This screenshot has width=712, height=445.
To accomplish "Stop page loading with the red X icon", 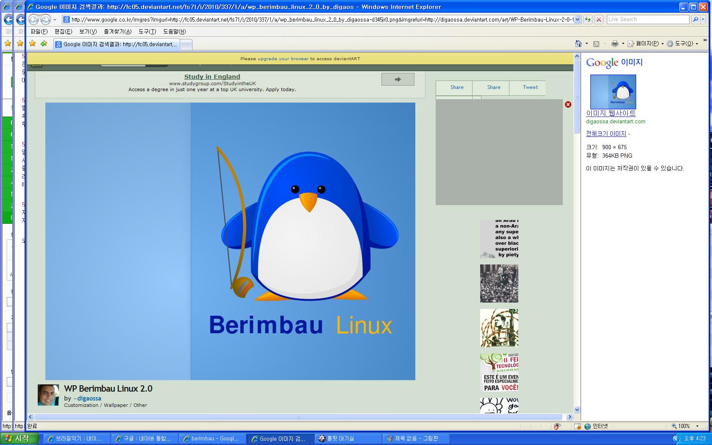I will pyautogui.click(x=599, y=19).
